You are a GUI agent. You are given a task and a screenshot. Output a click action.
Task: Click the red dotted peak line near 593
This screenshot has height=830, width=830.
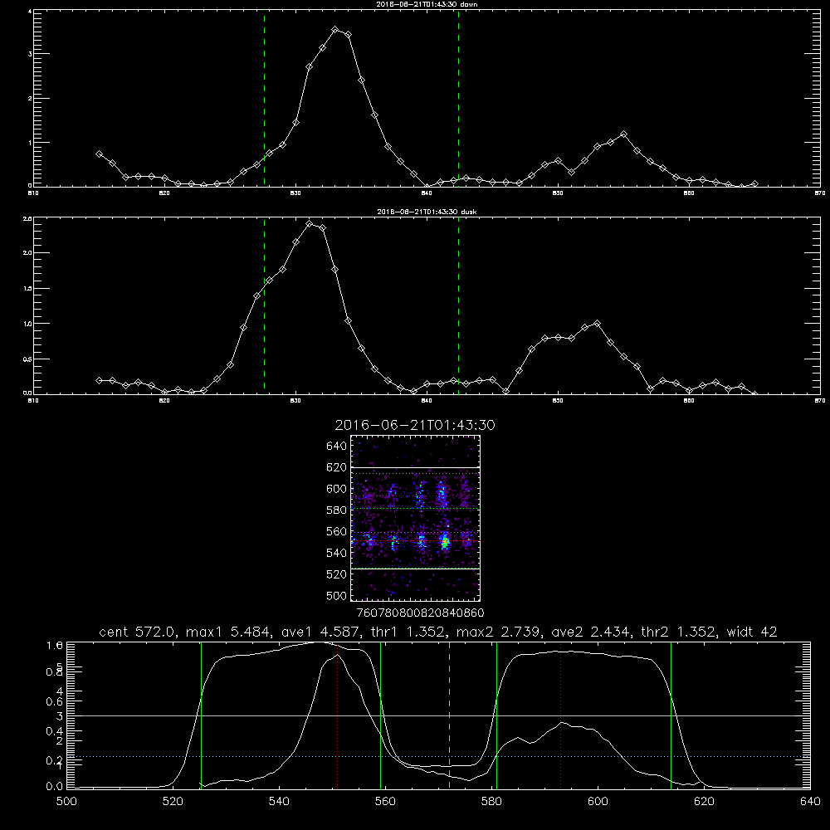pyautogui.click(x=560, y=715)
